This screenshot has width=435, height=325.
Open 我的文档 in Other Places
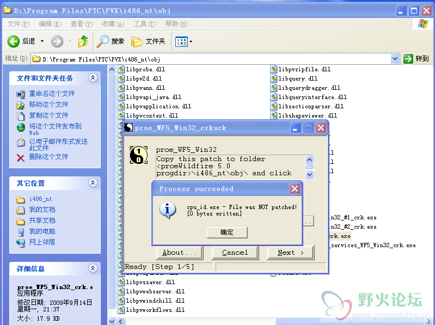pos(42,210)
